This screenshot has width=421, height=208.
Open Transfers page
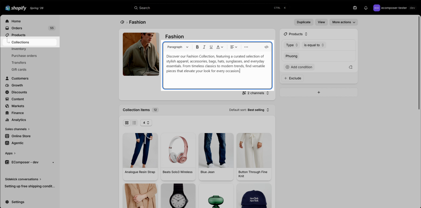[19, 63]
